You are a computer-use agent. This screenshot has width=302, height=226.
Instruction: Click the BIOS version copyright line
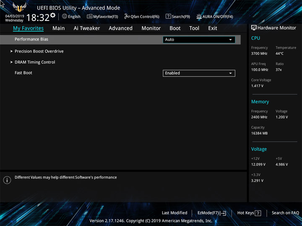(x=151, y=221)
